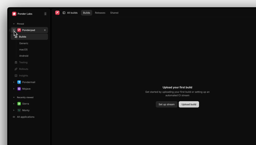Open the Monty application
The height and width of the screenshot is (145, 256).
[x=26, y=110]
